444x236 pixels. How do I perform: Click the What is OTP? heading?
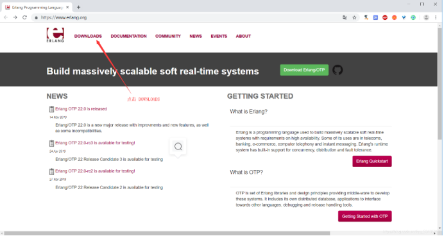246,173
